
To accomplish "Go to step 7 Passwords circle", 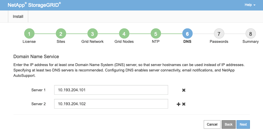I will [x=219, y=34].
